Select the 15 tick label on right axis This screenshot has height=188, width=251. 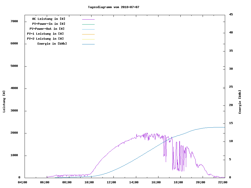[231, 123]
